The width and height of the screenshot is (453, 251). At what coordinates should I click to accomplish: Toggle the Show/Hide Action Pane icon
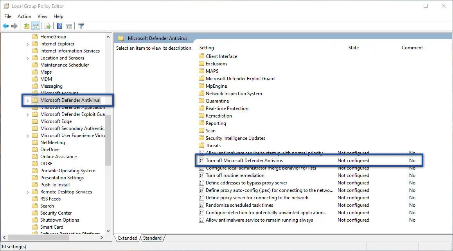(x=69, y=26)
